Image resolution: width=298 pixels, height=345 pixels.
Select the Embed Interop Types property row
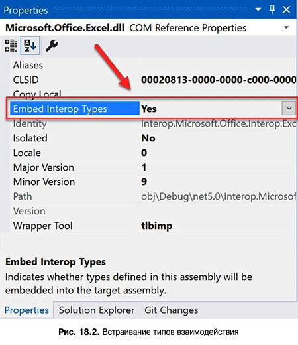point(153,108)
